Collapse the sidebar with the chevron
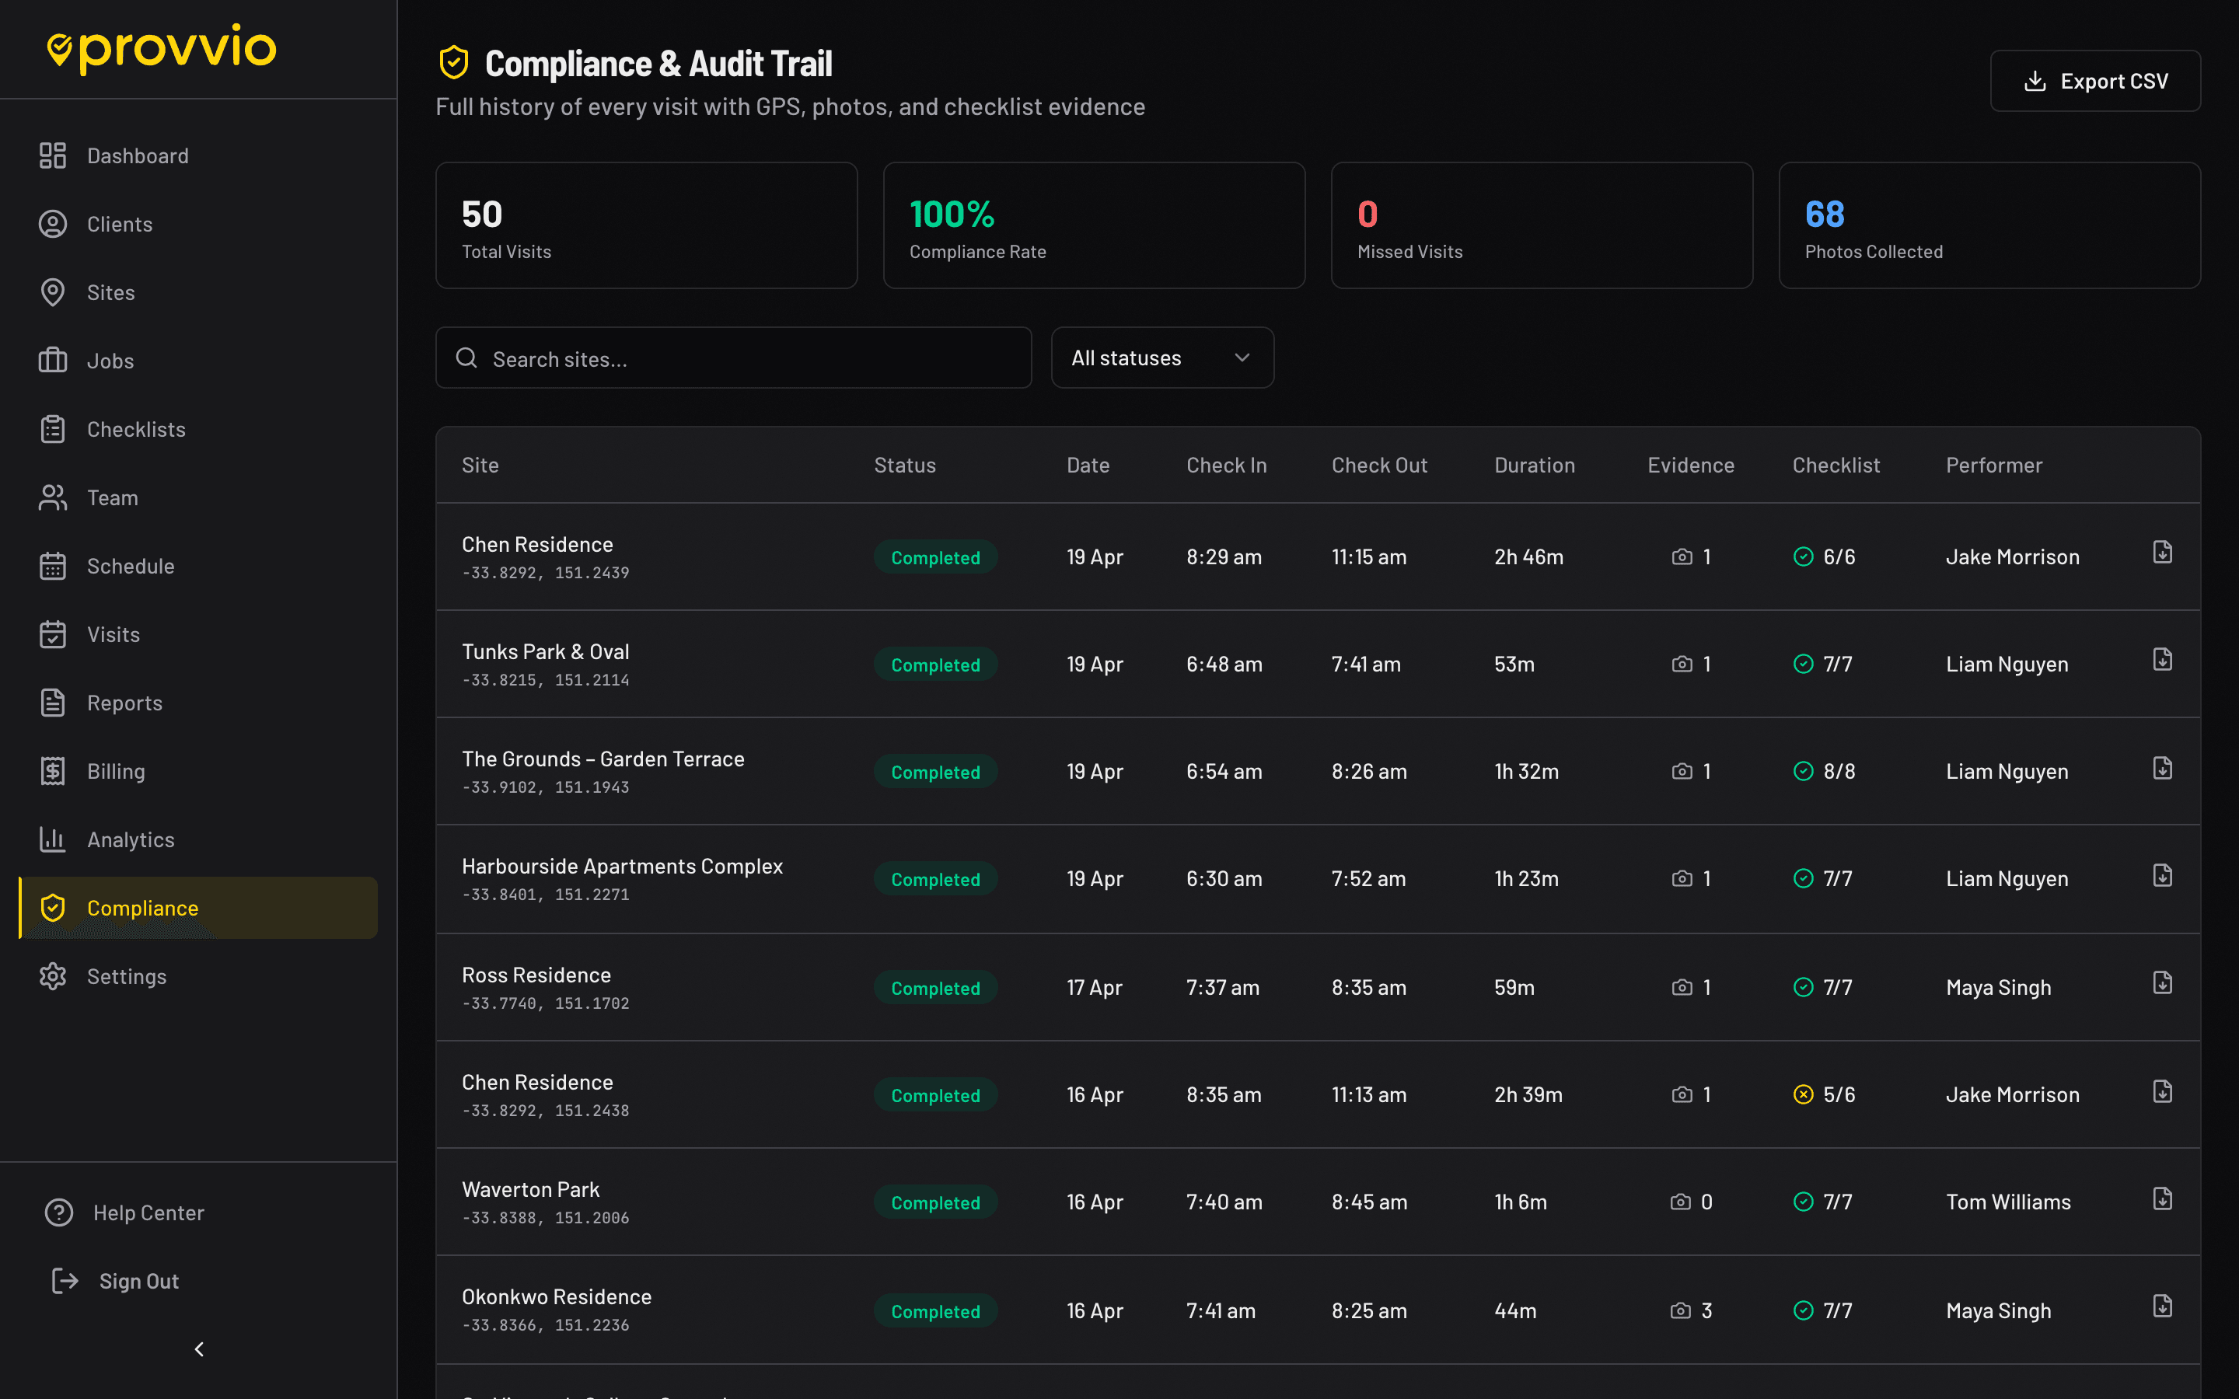This screenshot has width=2239, height=1399. click(x=198, y=1349)
